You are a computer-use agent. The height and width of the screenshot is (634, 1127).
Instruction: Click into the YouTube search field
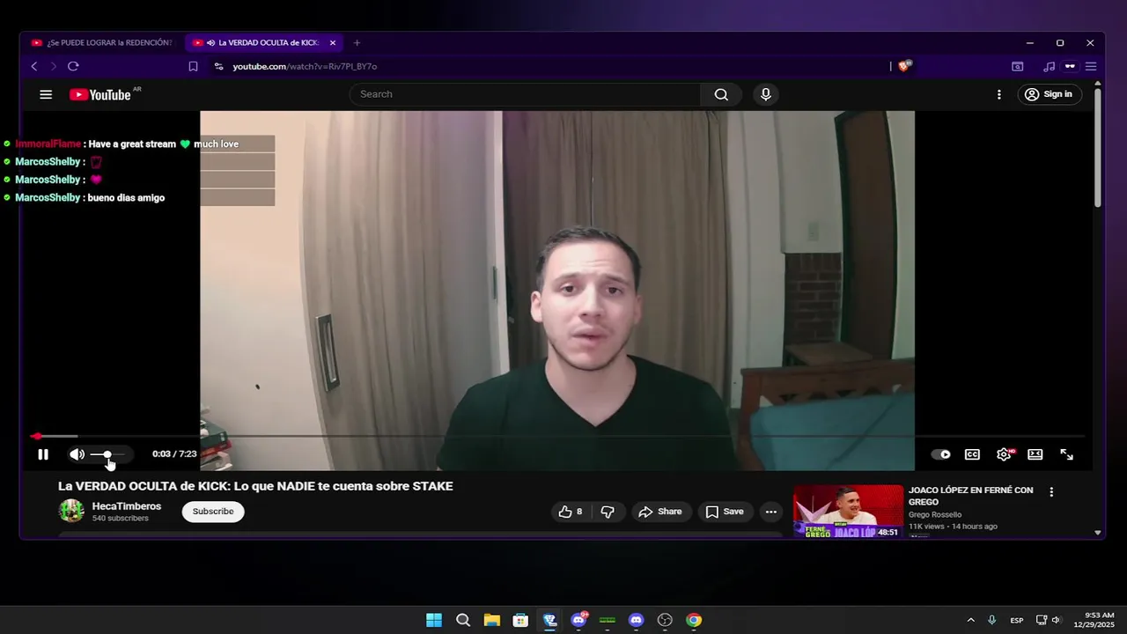click(526, 94)
